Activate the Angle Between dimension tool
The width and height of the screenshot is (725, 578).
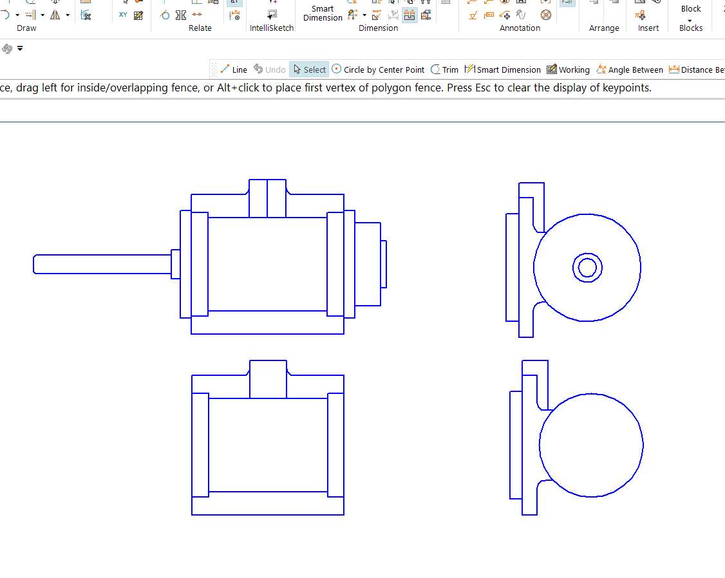click(x=630, y=70)
